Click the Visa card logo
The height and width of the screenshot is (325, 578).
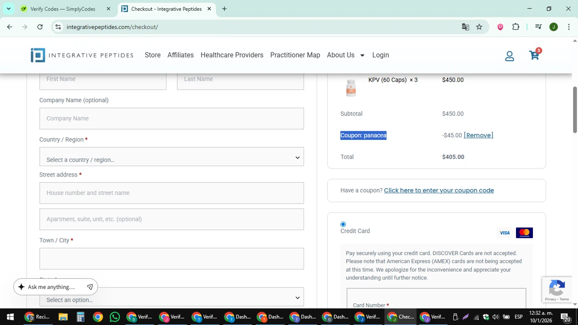(x=504, y=233)
